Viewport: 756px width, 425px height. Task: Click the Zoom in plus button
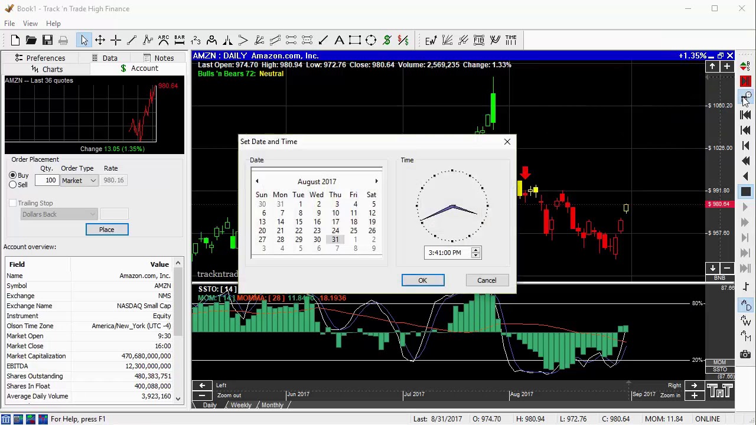[x=695, y=395]
